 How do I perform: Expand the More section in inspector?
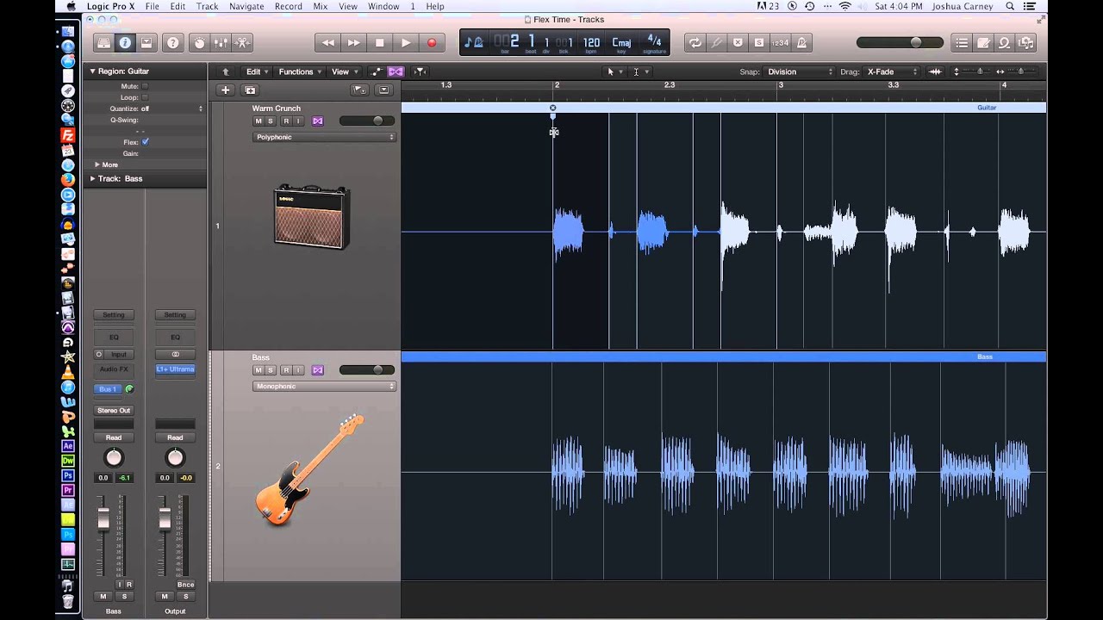pos(97,164)
